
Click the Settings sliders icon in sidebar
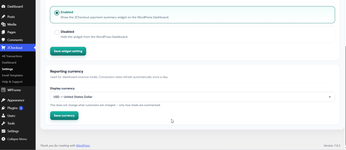coord(3,131)
